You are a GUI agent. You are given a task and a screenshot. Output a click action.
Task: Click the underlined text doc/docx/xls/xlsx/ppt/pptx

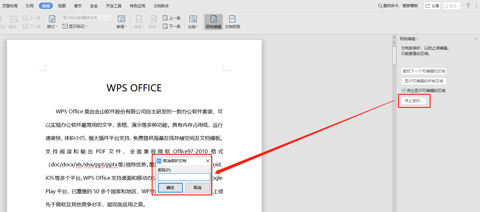pyautogui.click(x=84, y=165)
